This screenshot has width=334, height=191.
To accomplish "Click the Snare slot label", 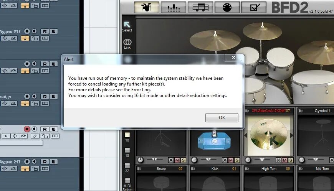I will coord(161,169).
